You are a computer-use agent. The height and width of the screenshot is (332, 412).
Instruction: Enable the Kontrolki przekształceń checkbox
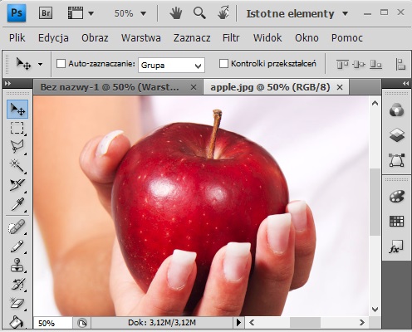point(223,63)
